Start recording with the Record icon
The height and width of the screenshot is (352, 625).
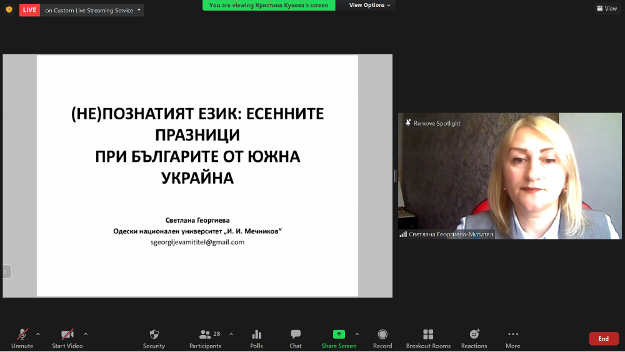(x=382, y=334)
